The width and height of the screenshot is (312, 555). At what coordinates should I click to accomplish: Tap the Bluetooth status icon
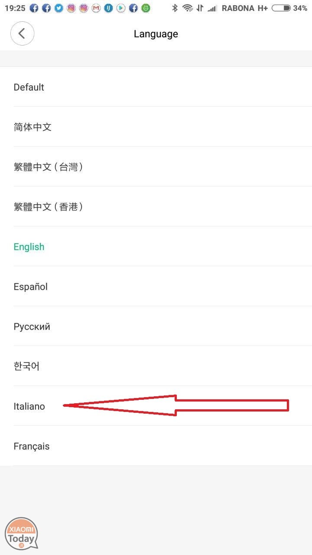[x=175, y=8]
